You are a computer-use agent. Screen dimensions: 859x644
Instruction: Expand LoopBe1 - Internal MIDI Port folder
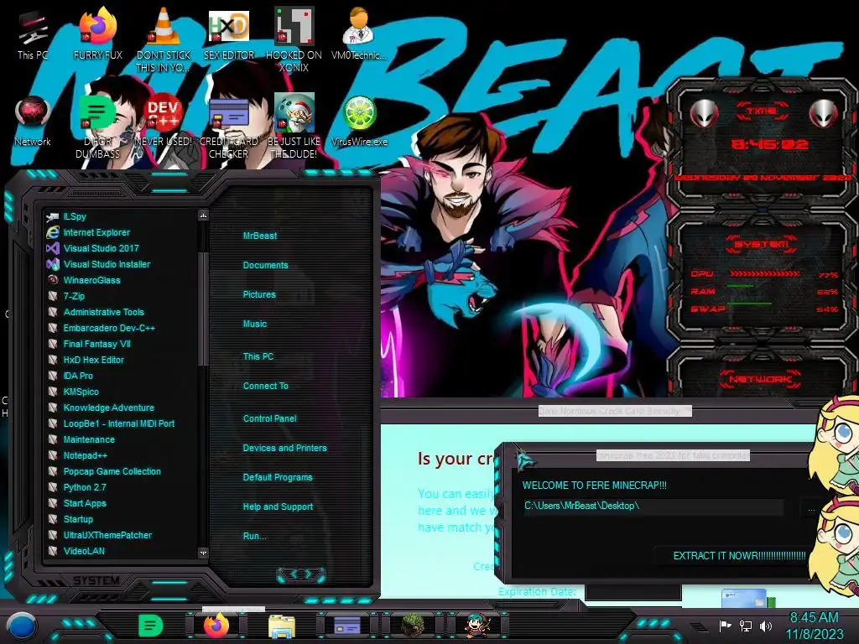click(x=119, y=423)
